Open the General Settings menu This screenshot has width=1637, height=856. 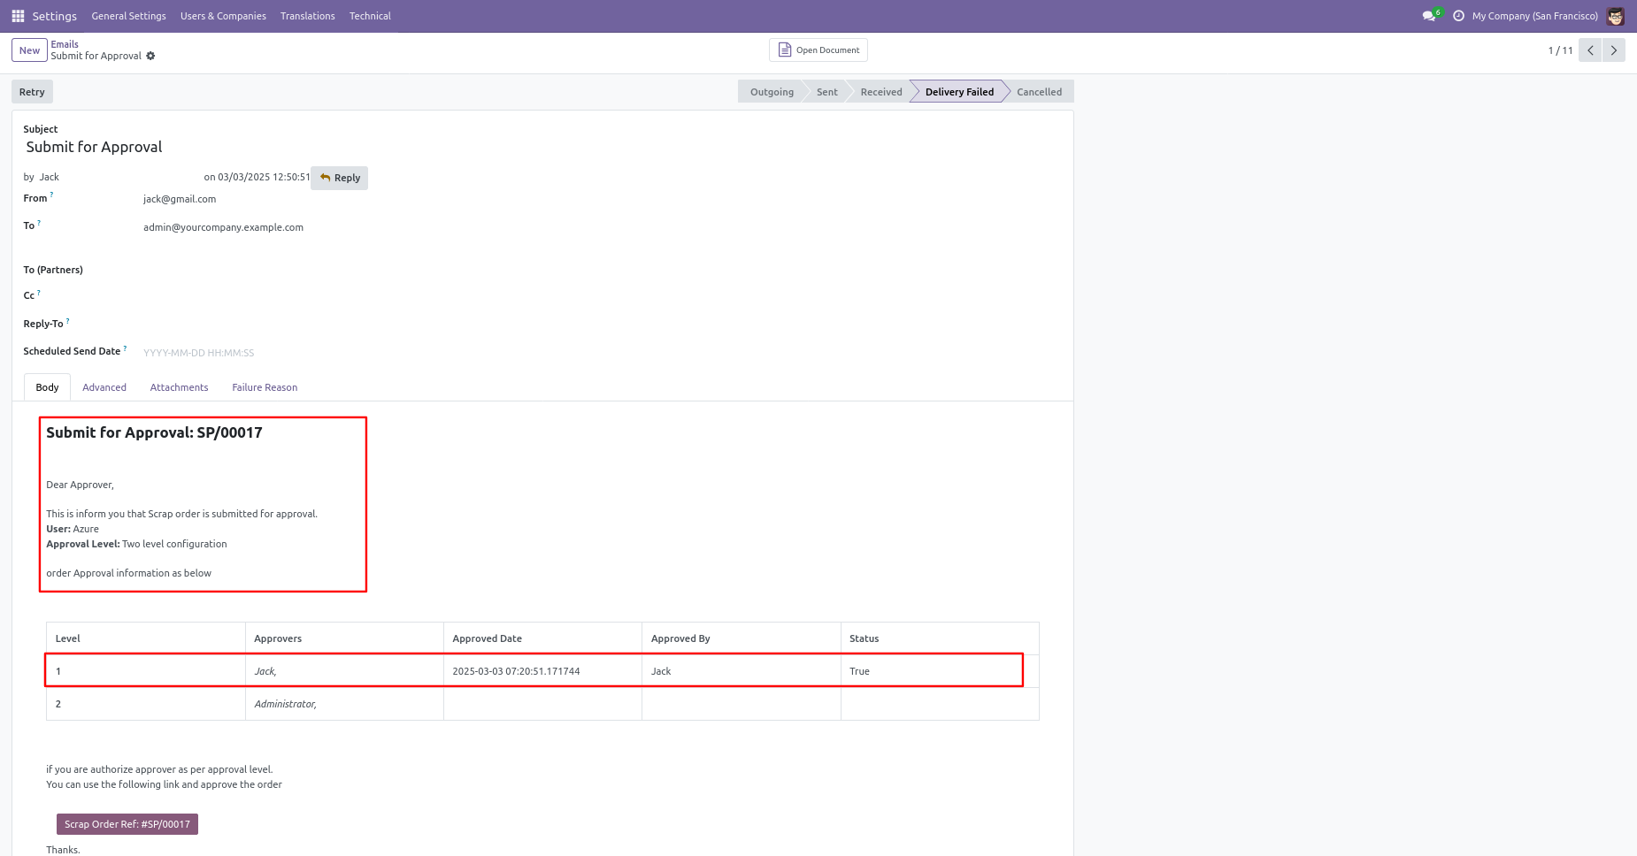[128, 16]
